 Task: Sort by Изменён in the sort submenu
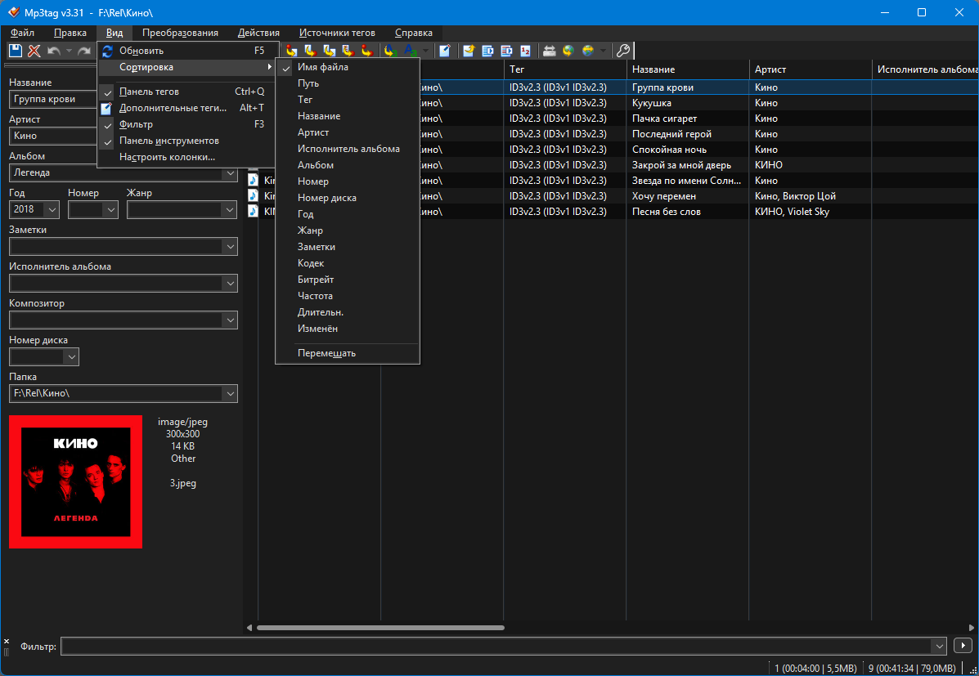347,329
